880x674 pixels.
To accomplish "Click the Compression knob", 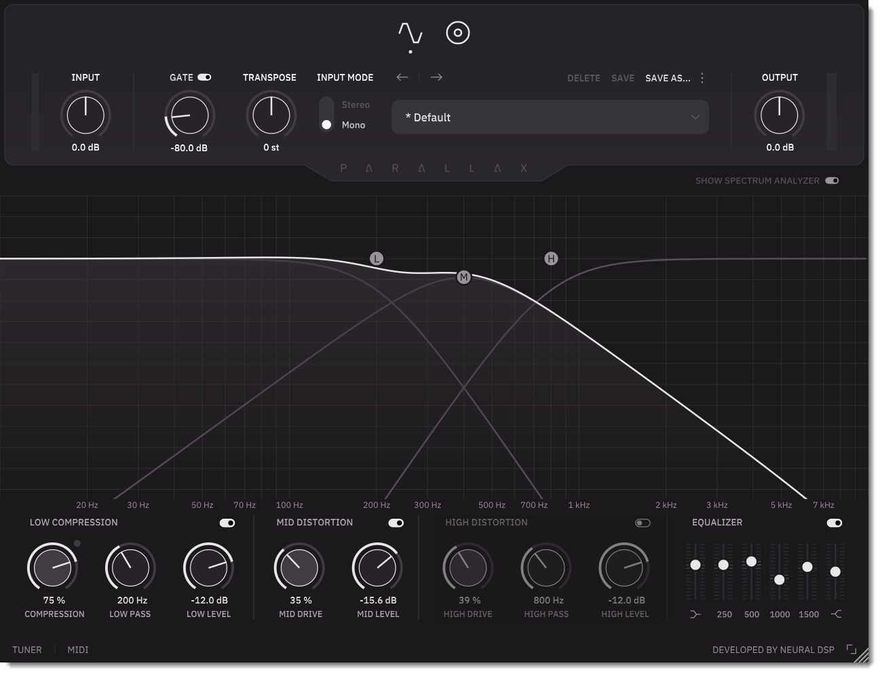I will 53,568.
